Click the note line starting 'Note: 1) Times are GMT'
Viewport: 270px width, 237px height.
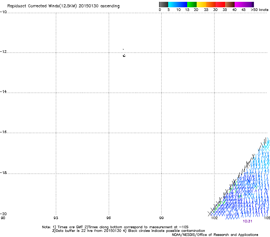[115, 227]
